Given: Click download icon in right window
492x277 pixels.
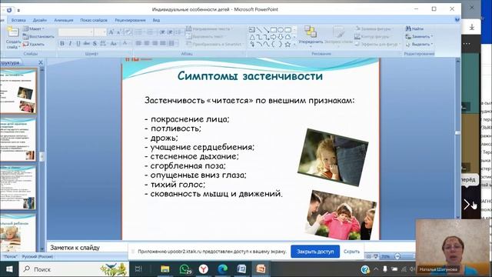Looking at the screenshot, I should [471, 28].
